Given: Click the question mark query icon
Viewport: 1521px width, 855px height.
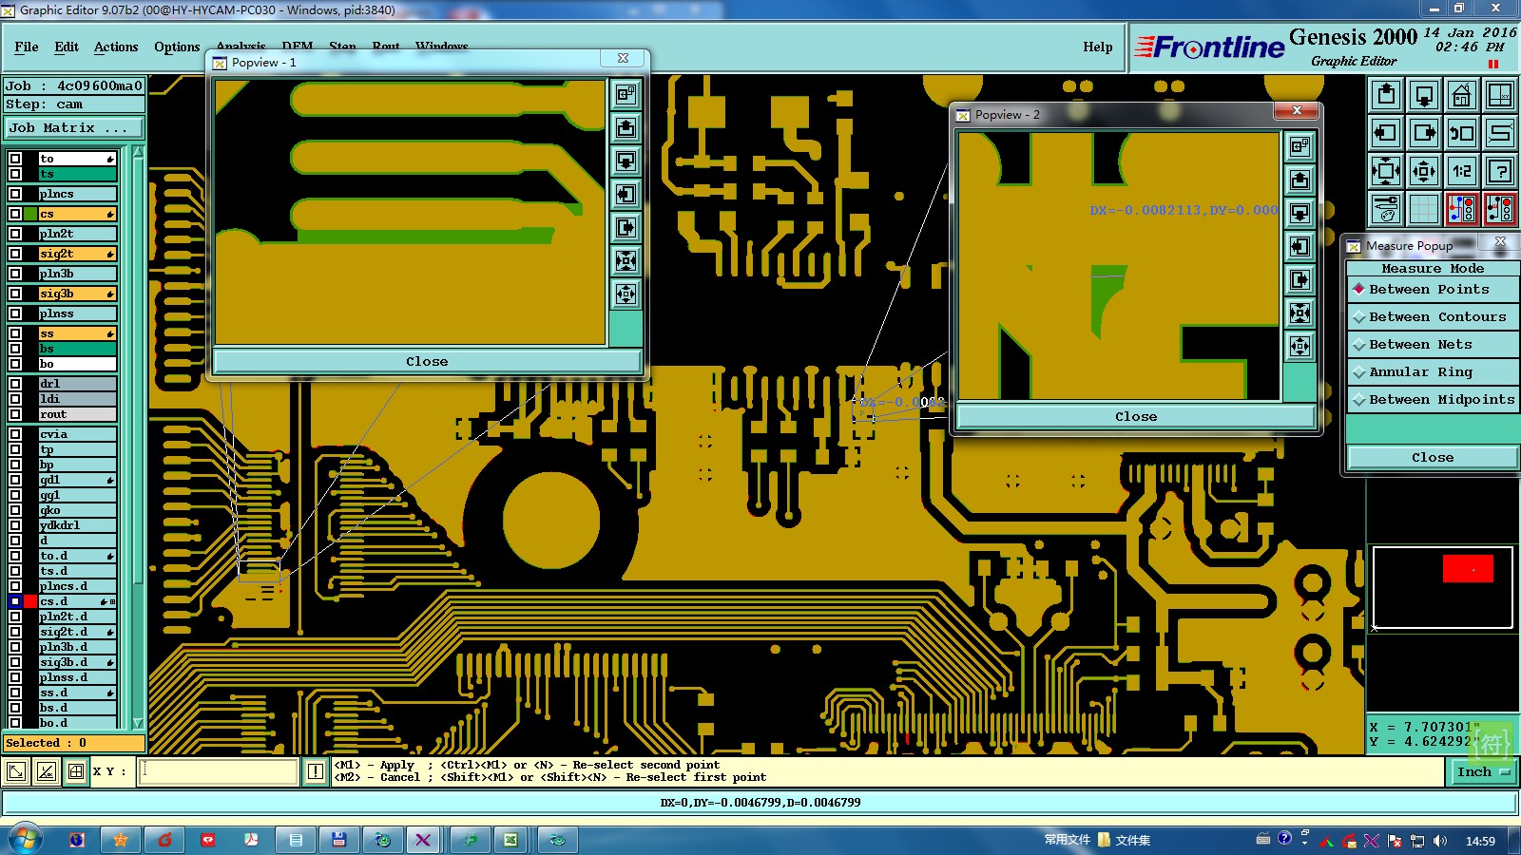Looking at the screenshot, I should pos(1500,171).
